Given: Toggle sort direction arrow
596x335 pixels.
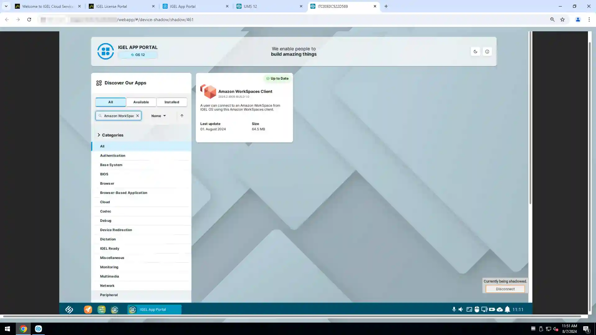Looking at the screenshot, I should click(x=182, y=116).
